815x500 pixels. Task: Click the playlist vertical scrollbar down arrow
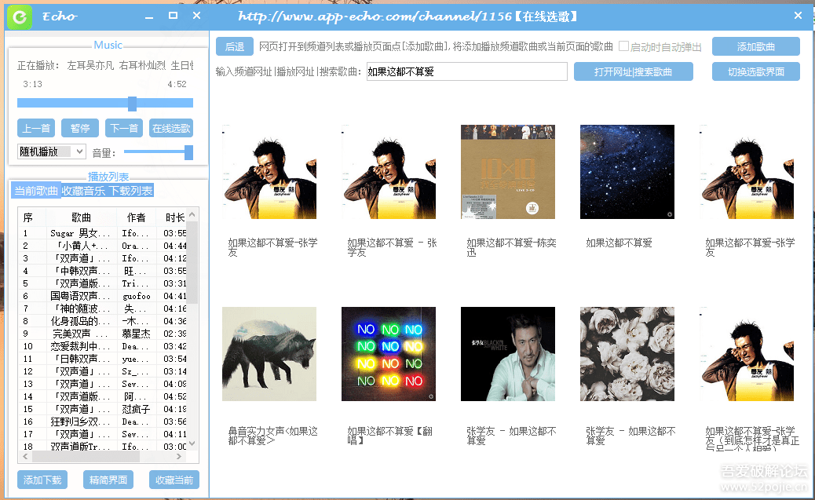192,443
